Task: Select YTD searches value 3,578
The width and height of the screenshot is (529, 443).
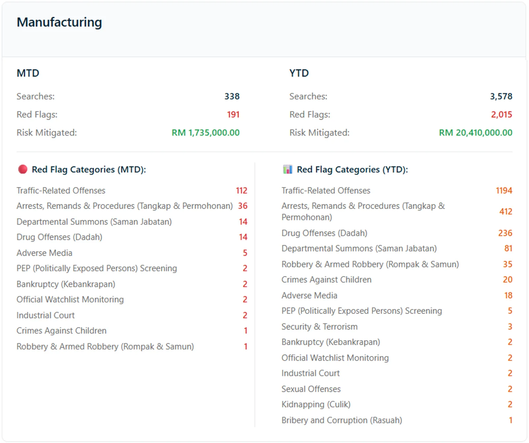Action: pos(501,96)
